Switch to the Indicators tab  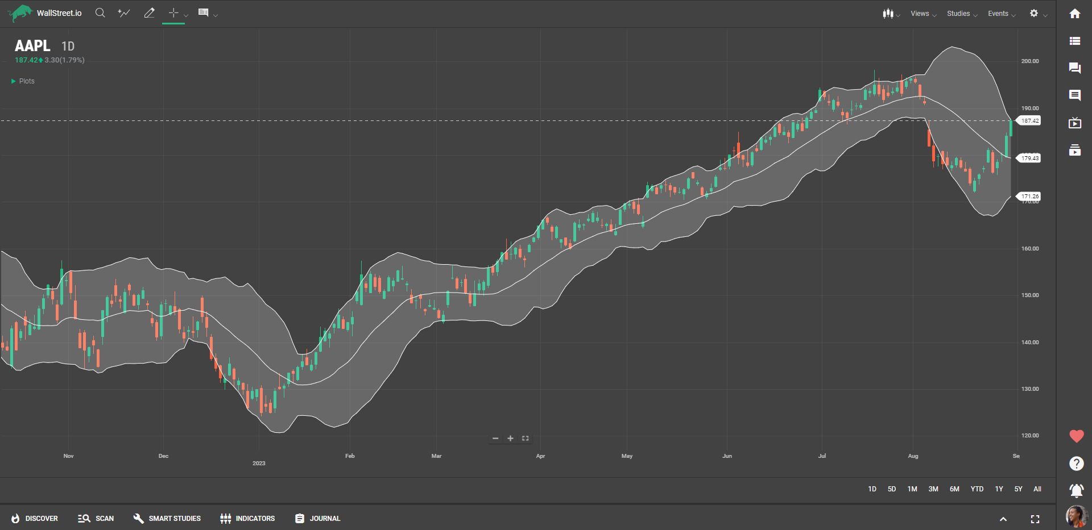pyautogui.click(x=247, y=519)
